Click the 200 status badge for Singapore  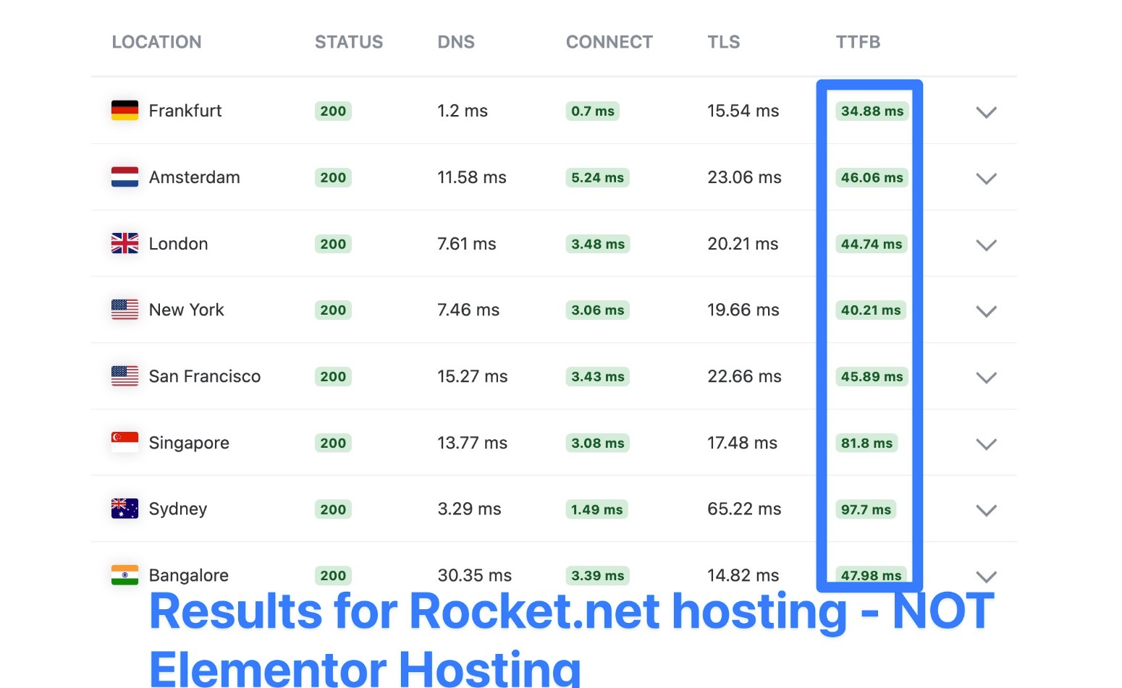333,443
